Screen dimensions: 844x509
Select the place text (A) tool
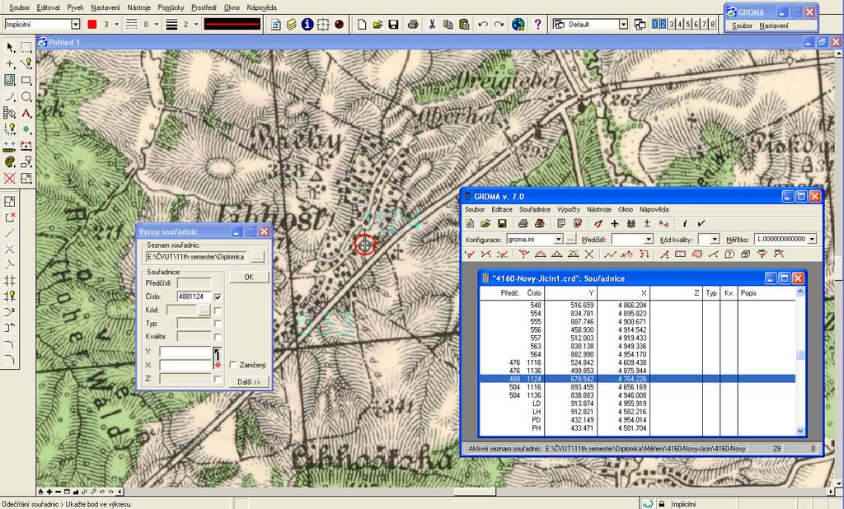click(x=26, y=114)
